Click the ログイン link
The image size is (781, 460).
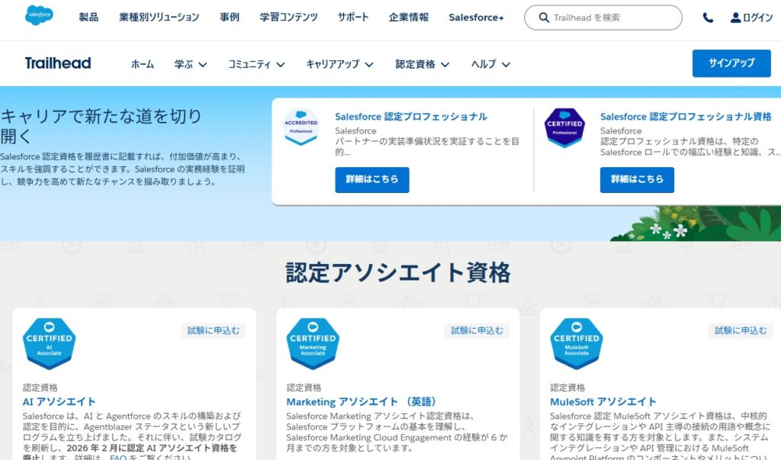(x=757, y=18)
